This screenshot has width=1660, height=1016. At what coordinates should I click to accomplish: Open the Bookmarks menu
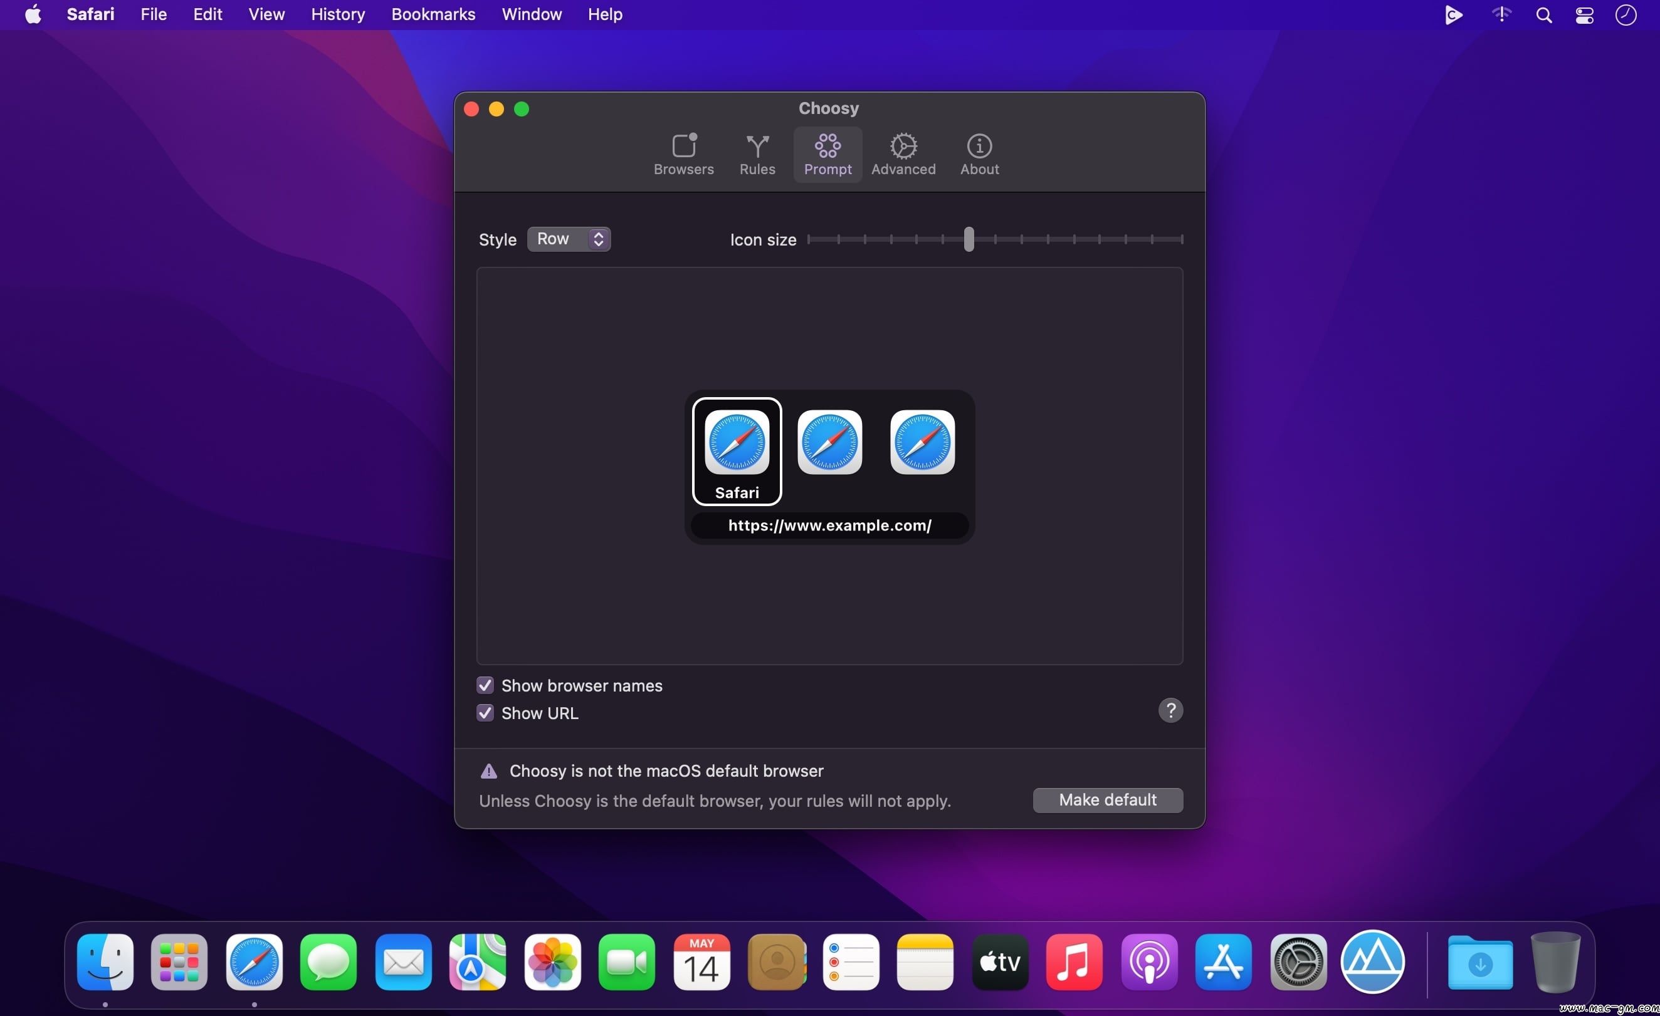(x=433, y=14)
